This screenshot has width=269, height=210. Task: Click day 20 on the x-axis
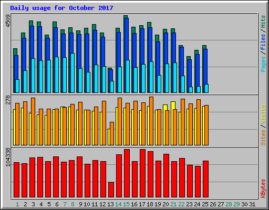(165, 204)
